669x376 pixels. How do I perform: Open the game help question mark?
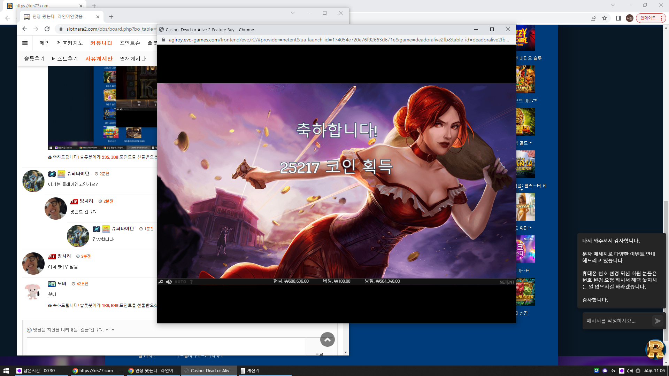click(191, 282)
